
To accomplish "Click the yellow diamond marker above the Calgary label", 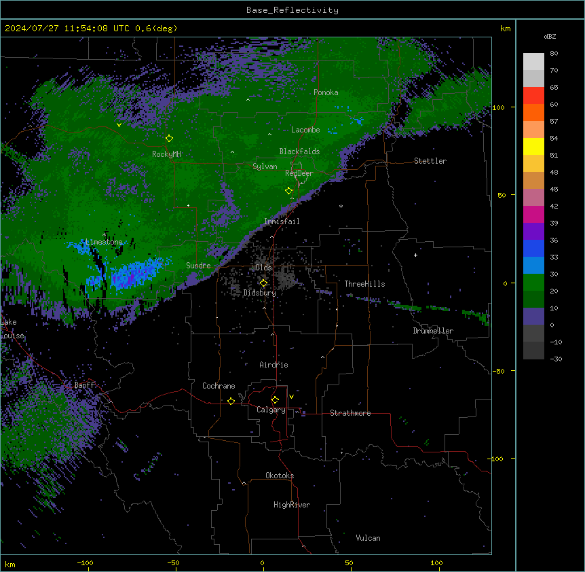I will pos(275,400).
